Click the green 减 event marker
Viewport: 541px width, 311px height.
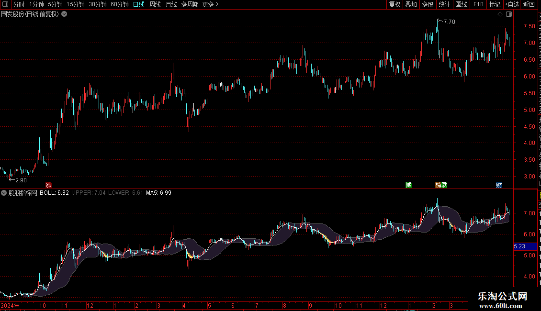[x=408, y=185]
